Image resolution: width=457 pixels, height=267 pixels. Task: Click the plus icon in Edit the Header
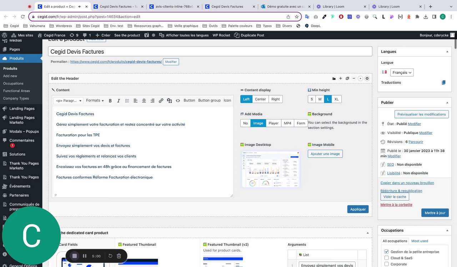341,78
